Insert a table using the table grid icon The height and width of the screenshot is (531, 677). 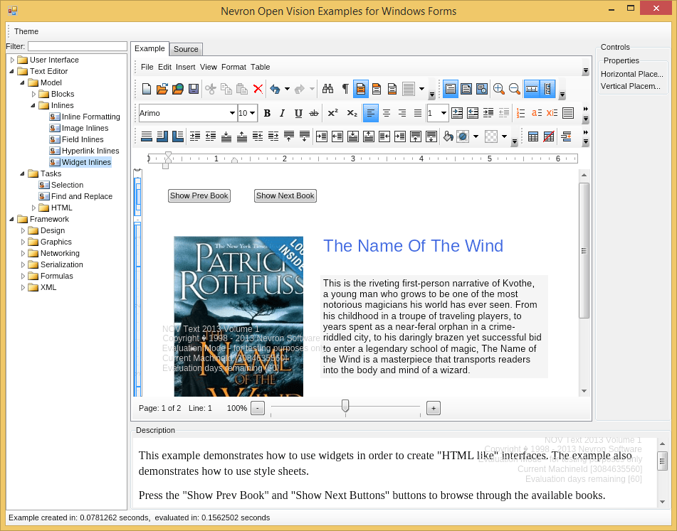[533, 136]
